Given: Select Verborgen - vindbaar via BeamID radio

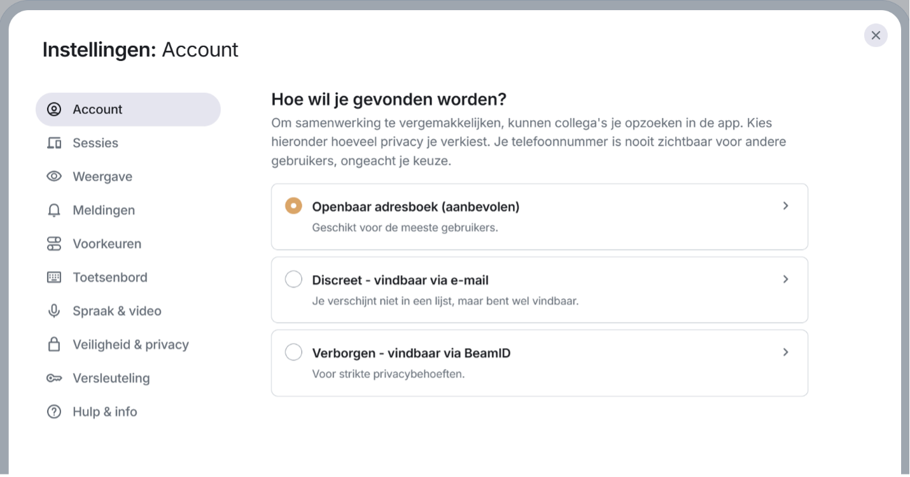Looking at the screenshot, I should [293, 352].
